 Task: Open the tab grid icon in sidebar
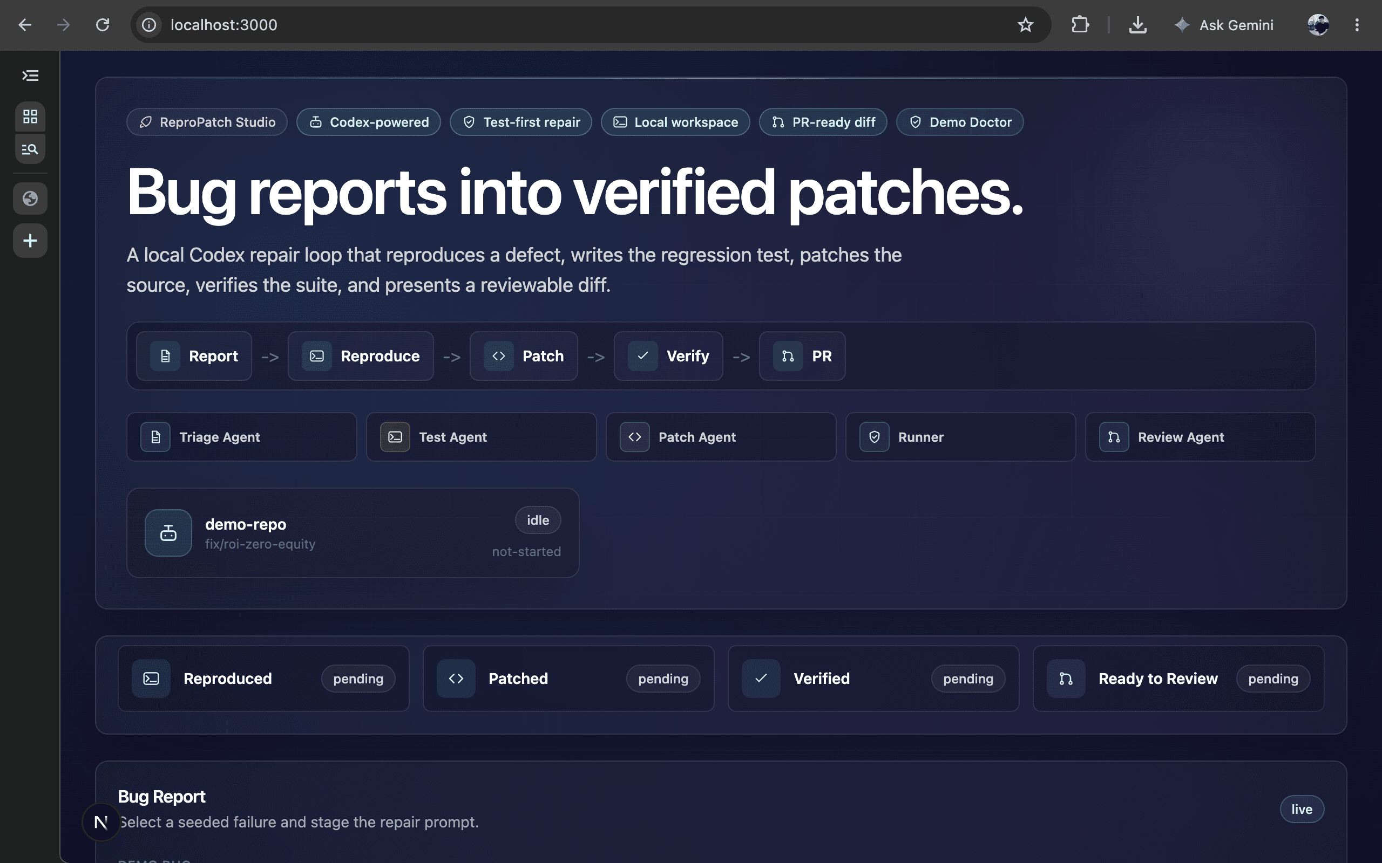coord(30,117)
